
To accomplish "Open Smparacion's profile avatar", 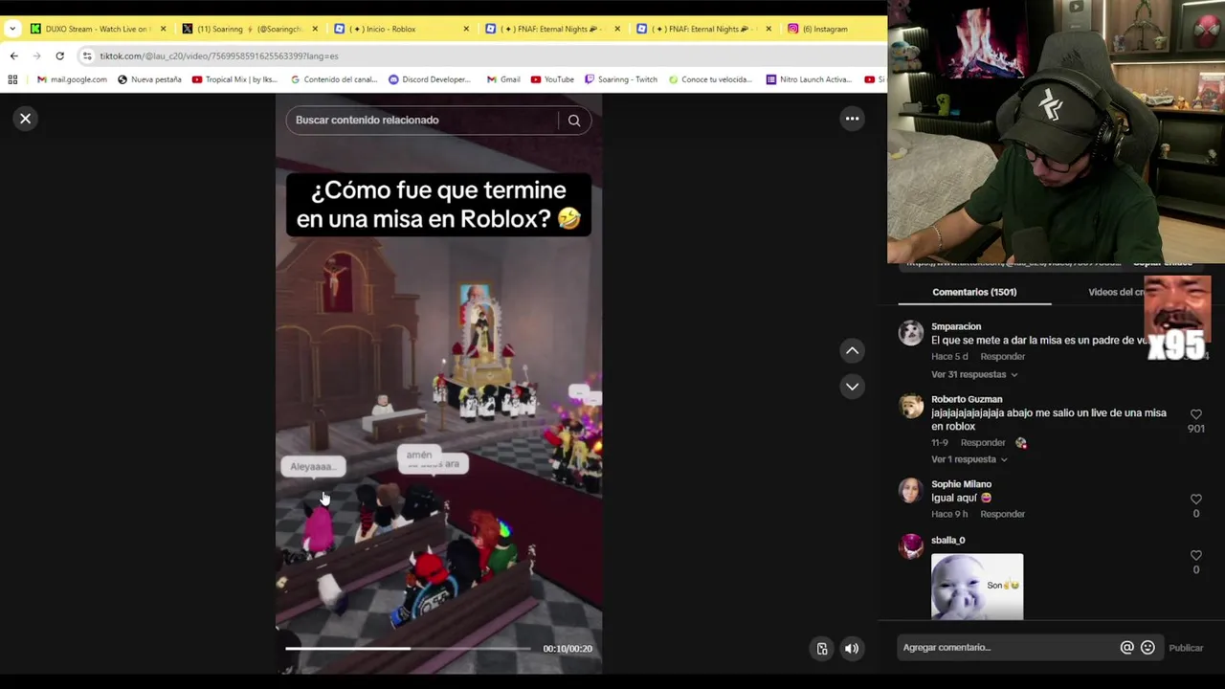I will pyautogui.click(x=911, y=333).
